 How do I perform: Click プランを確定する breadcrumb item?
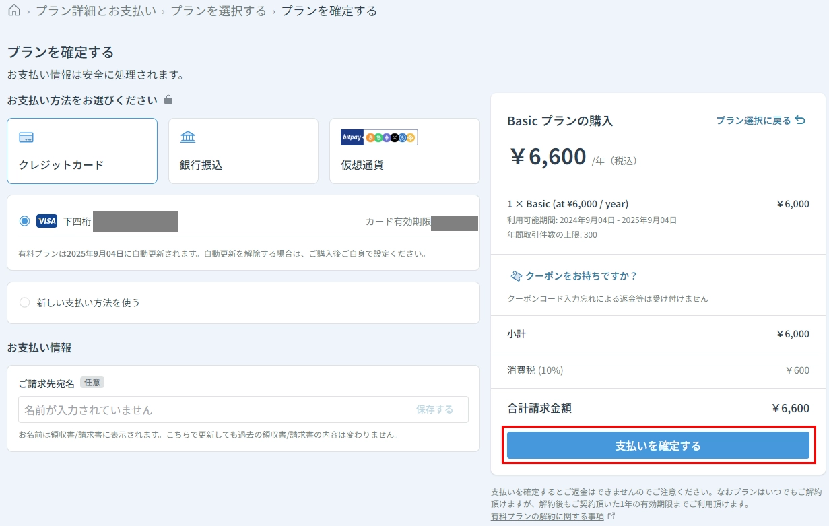[x=329, y=11]
